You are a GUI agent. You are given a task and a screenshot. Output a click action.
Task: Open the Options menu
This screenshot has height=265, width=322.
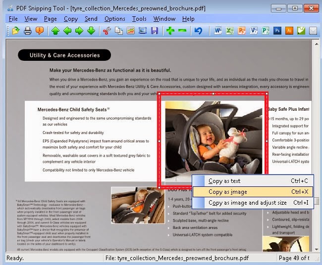pyautogui.click(x=115, y=19)
